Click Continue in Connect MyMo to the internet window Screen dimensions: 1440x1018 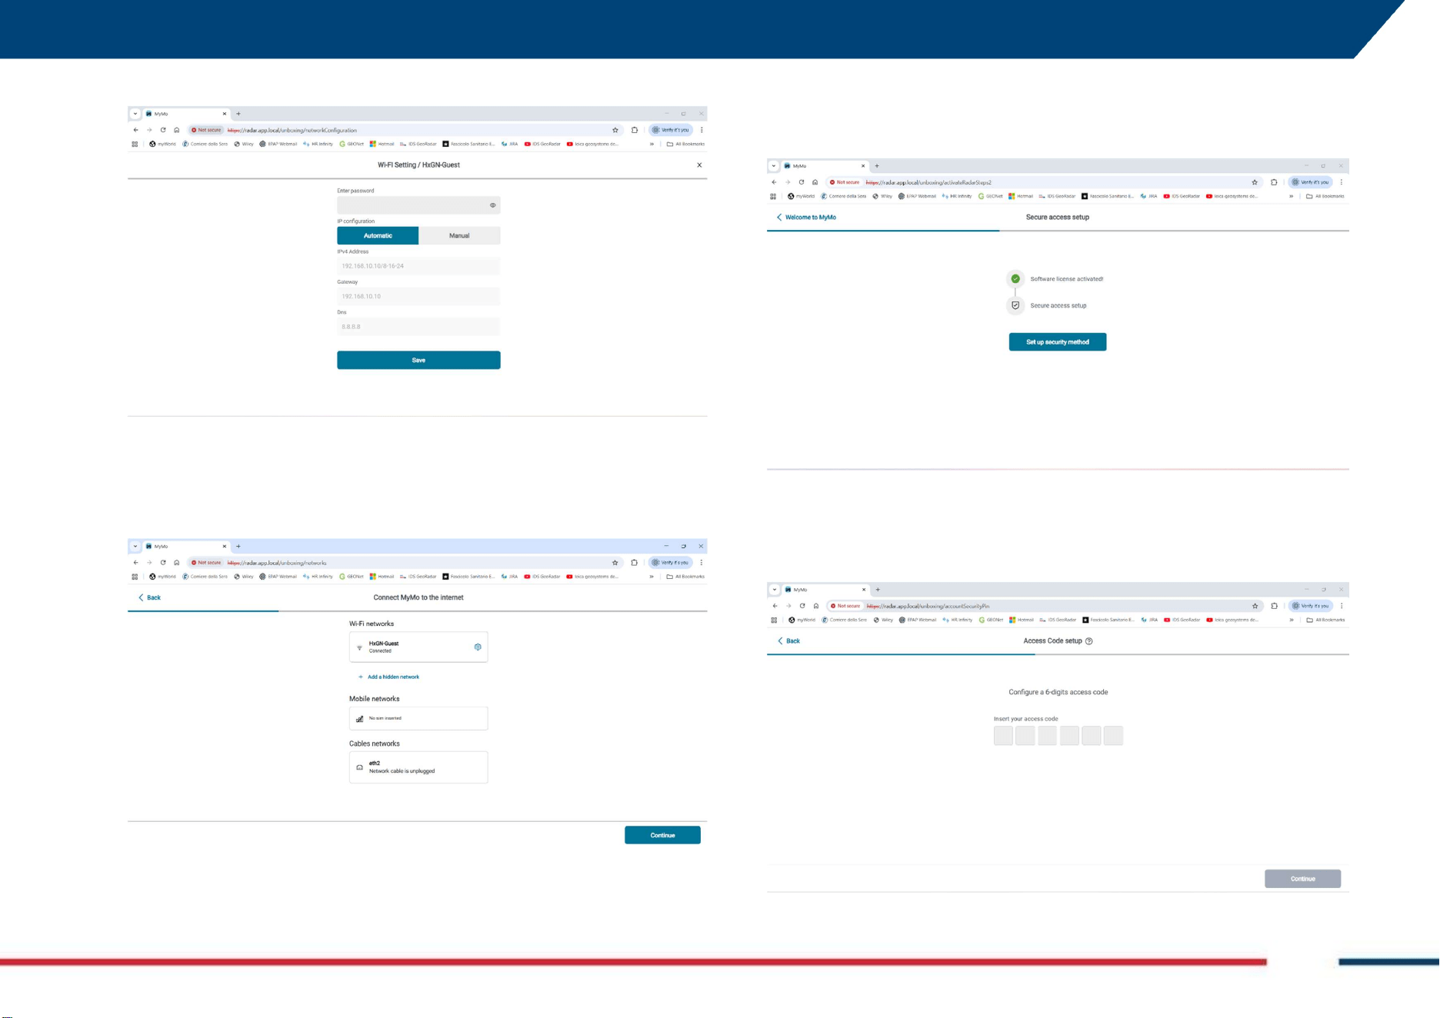[x=662, y=835]
